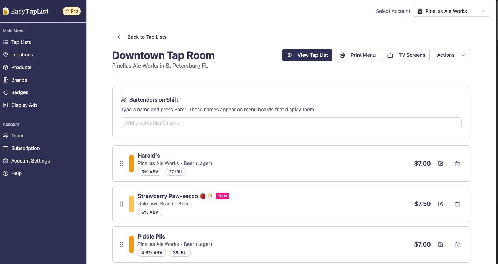Edit the Harold's tap entry

pyautogui.click(x=441, y=164)
